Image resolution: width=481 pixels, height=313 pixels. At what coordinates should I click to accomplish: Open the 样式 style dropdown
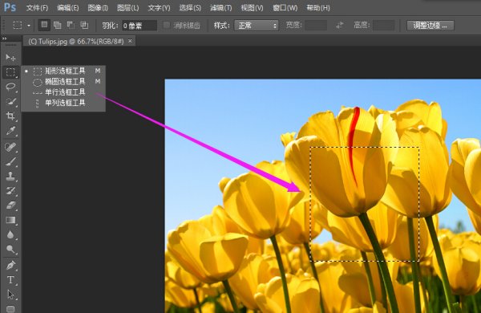tap(257, 26)
